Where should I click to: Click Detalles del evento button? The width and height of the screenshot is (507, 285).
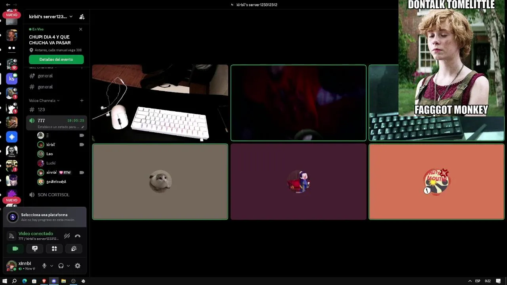tap(56, 59)
